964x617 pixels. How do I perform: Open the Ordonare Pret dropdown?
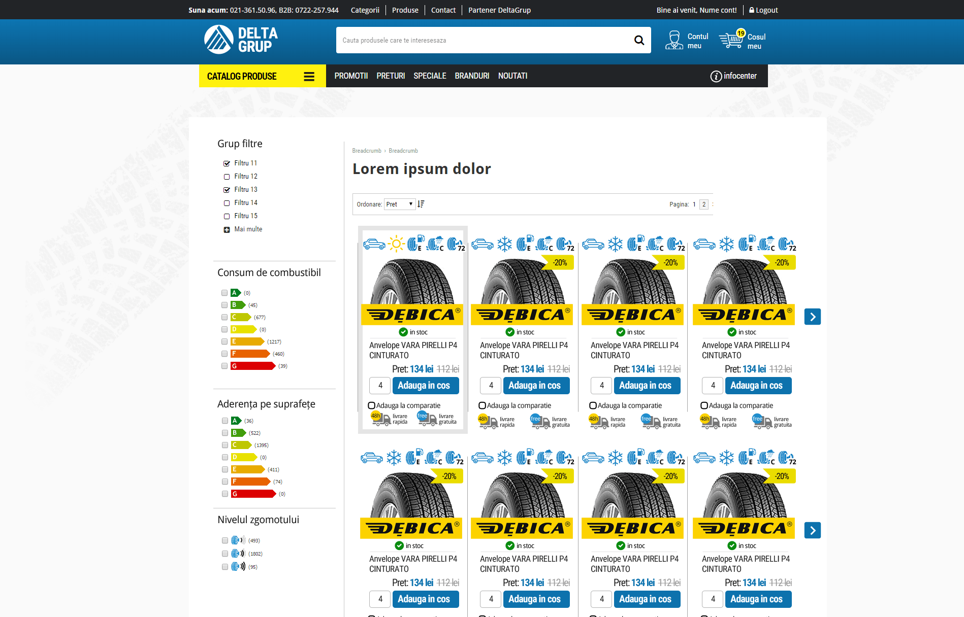click(400, 204)
